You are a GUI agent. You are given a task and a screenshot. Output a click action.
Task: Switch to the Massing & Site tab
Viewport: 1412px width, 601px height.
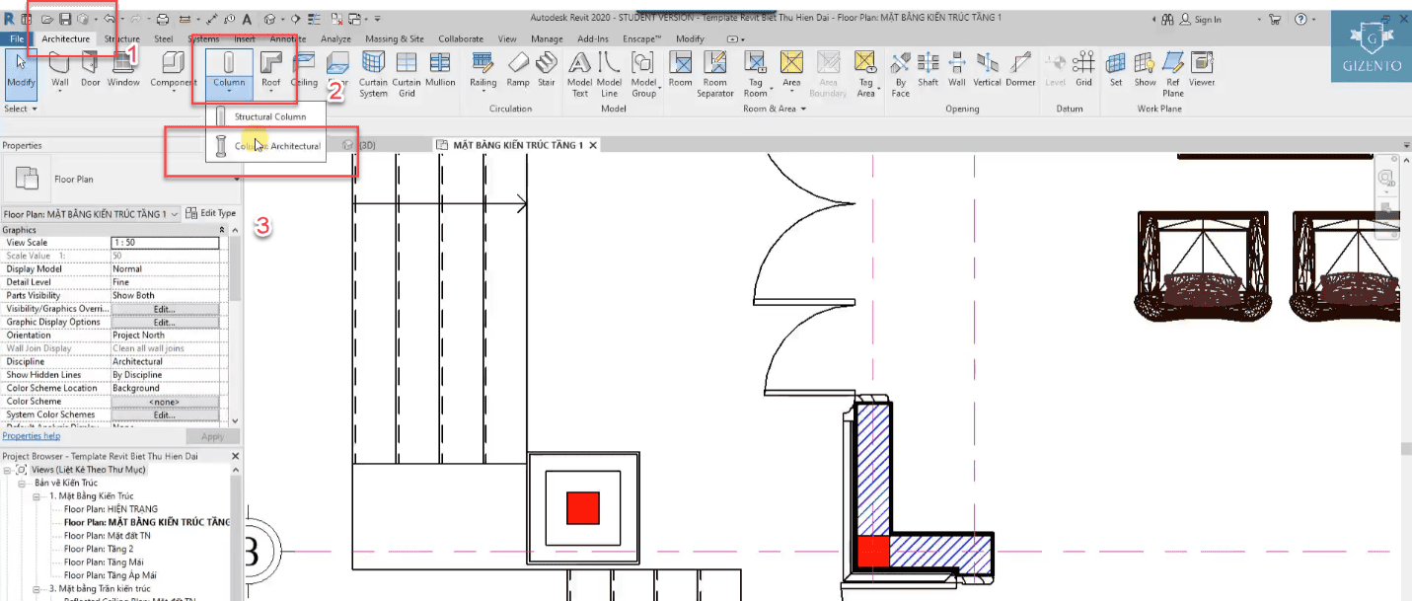pyautogui.click(x=395, y=38)
